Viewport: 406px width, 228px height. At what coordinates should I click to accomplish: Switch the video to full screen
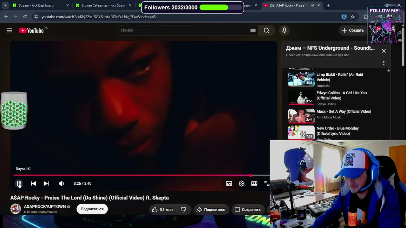pos(267,183)
